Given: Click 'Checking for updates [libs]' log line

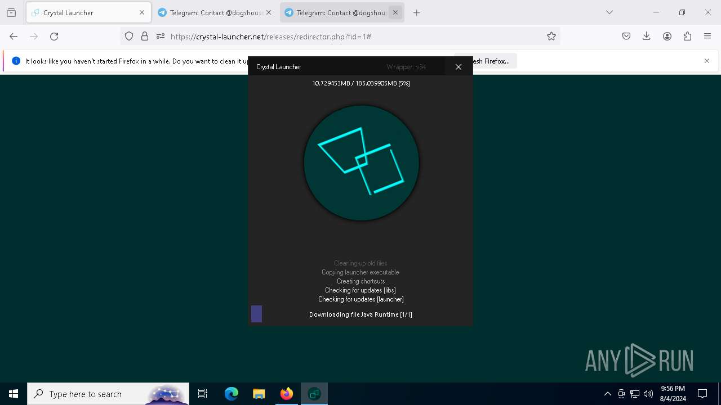Looking at the screenshot, I should 360,290.
